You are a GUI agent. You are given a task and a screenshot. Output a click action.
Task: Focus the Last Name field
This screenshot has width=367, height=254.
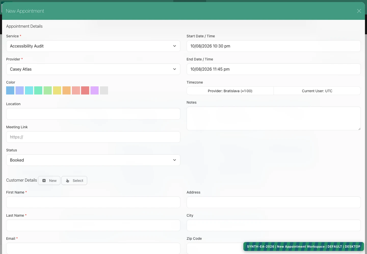[93, 225]
